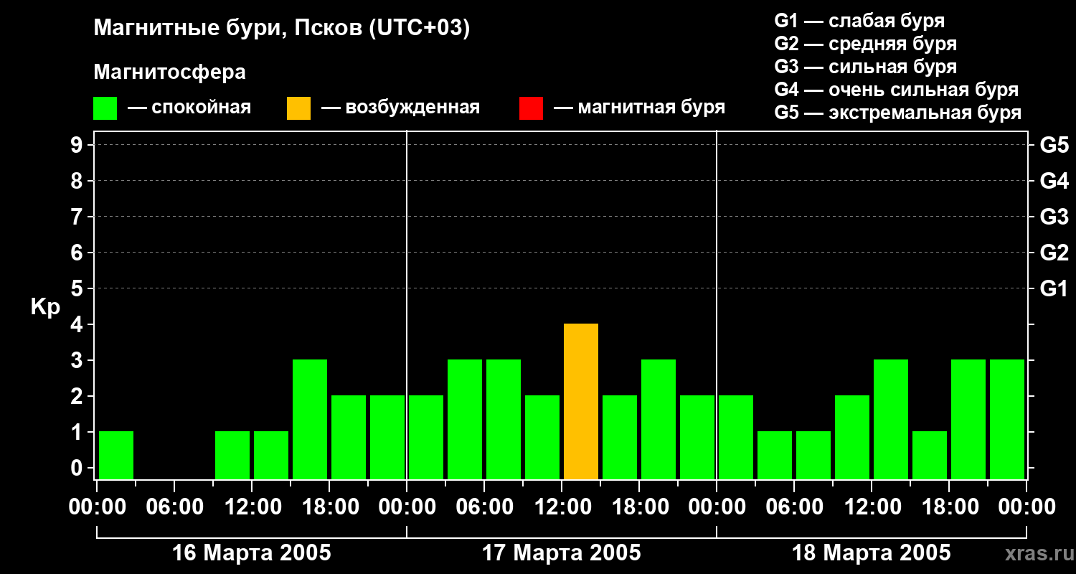Click the red 'магнитная буря' legend swatch

(x=531, y=108)
